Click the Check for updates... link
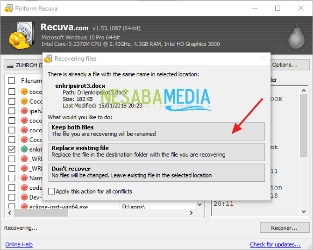313x250 pixels. click(x=275, y=244)
